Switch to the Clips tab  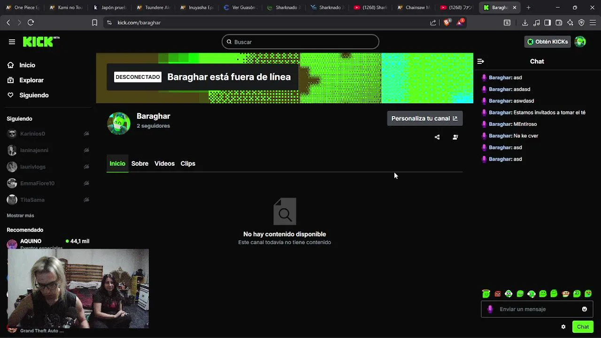point(188,163)
